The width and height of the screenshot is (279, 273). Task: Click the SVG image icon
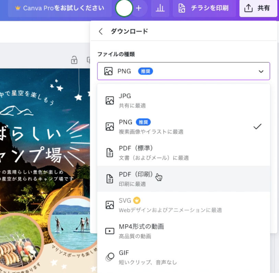pos(110,205)
